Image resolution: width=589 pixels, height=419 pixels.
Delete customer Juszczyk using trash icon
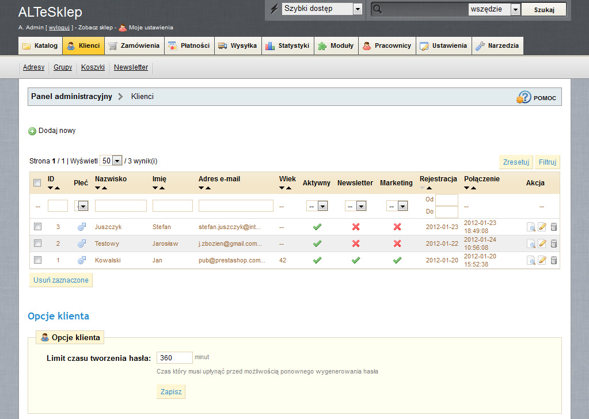pyautogui.click(x=554, y=227)
